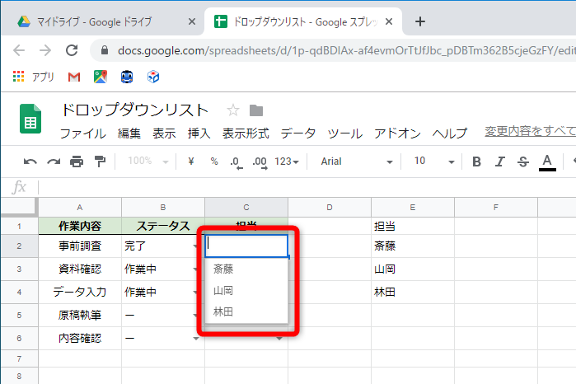Toggle bold formatting
This screenshot has width=576, height=384.
[476, 162]
